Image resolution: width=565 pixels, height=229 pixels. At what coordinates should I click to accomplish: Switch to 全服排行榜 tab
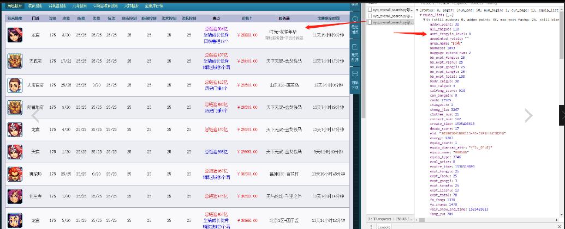point(154,6)
